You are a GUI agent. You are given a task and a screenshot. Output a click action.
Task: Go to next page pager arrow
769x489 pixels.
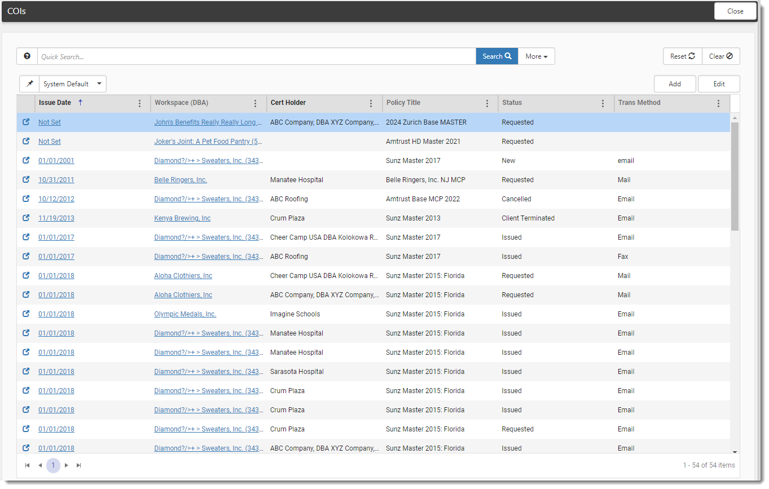pyautogui.click(x=66, y=465)
